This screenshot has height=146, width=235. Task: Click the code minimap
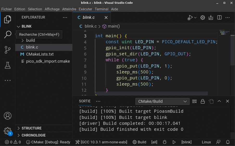pyautogui.click(x=225, y=32)
